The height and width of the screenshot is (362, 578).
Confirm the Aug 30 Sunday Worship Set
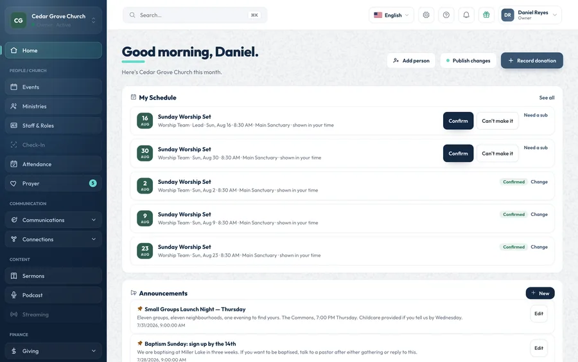458,153
